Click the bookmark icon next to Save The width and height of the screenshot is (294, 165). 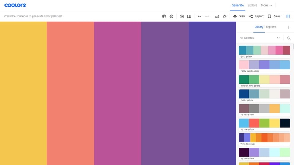pyautogui.click(x=269, y=16)
